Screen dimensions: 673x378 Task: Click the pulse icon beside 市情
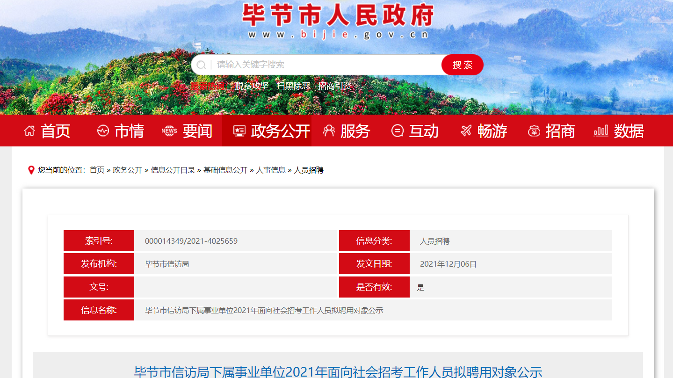[x=103, y=131]
